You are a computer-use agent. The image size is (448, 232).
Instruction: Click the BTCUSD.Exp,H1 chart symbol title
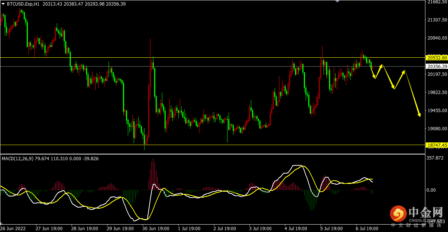pyautogui.click(x=23, y=4)
